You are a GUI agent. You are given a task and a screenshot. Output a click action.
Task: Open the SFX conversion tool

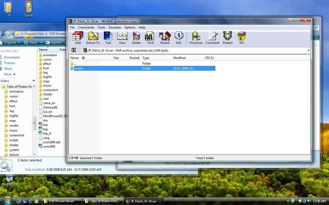[x=242, y=37]
